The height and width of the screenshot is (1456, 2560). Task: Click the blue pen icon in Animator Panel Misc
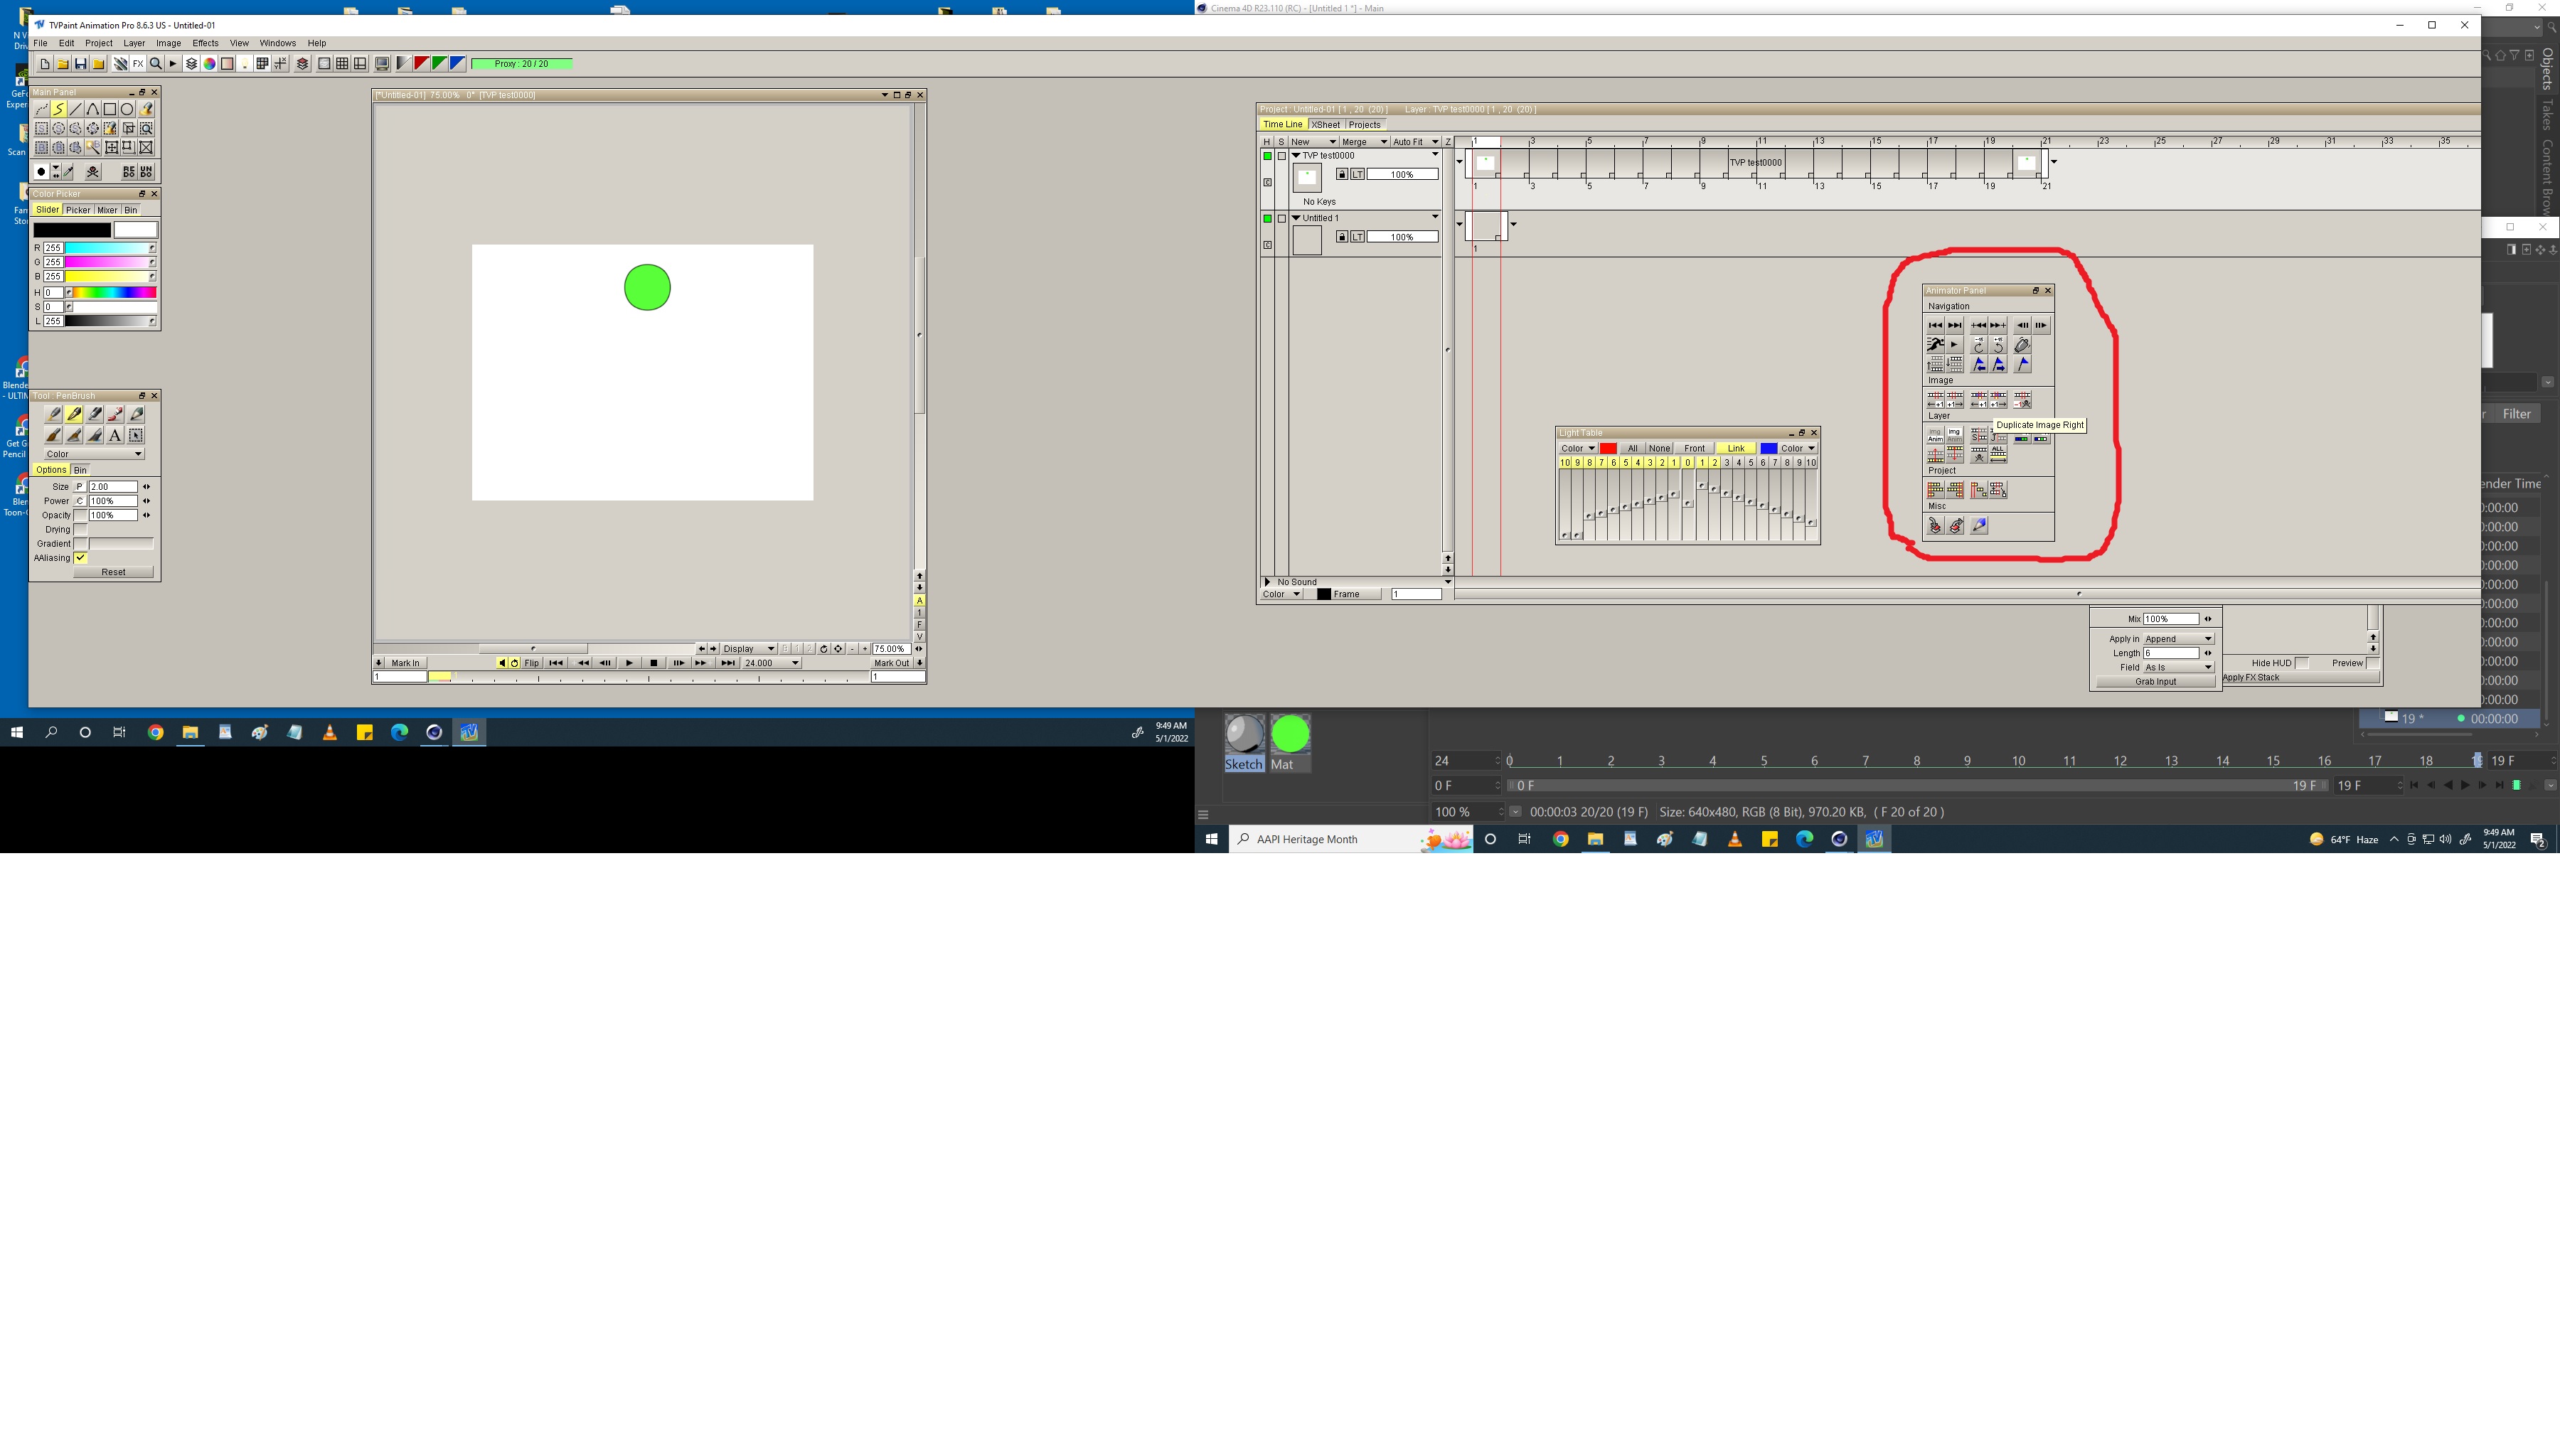click(1979, 525)
